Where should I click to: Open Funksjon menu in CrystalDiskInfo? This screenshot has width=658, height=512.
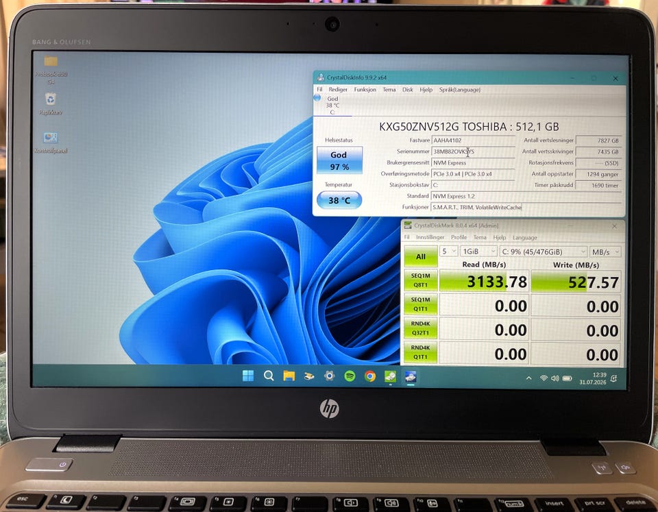(365, 89)
